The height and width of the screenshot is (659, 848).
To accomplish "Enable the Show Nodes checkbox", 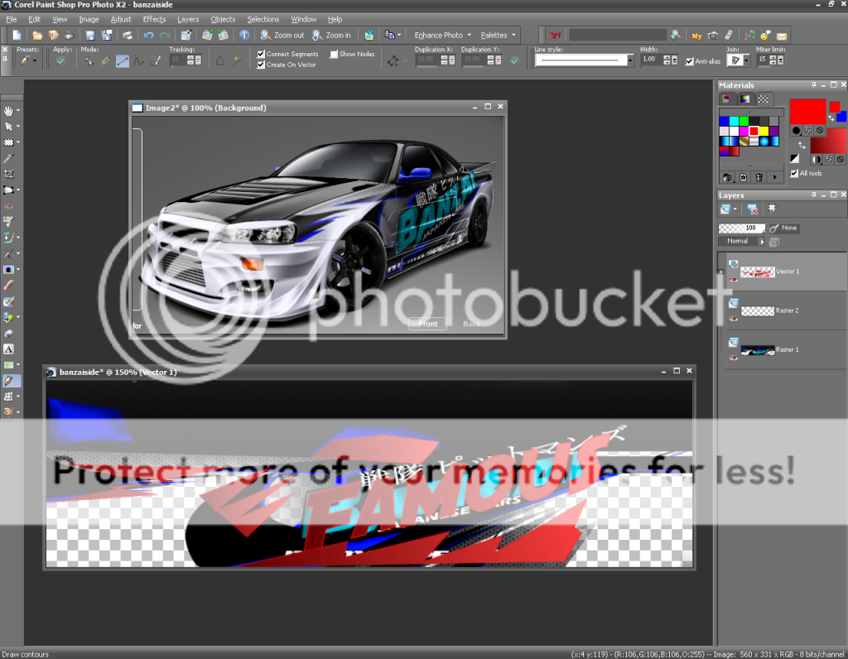I will (x=333, y=54).
